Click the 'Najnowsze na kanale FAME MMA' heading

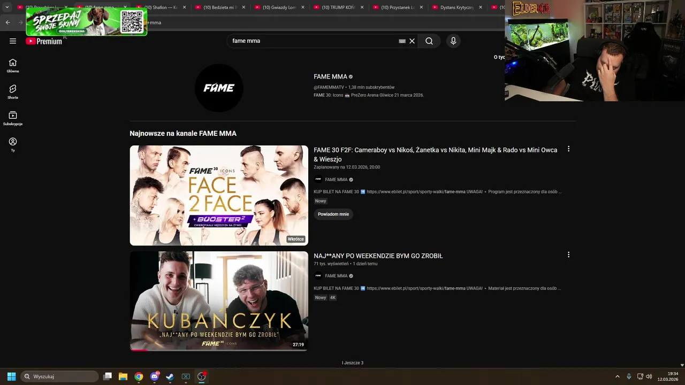coord(183,134)
